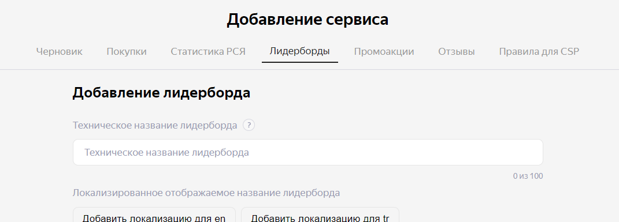Click Локализированное отображаемое название лидерборда label
The height and width of the screenshot is (222, 619).
pyautogui.click(x=206, y=193)
